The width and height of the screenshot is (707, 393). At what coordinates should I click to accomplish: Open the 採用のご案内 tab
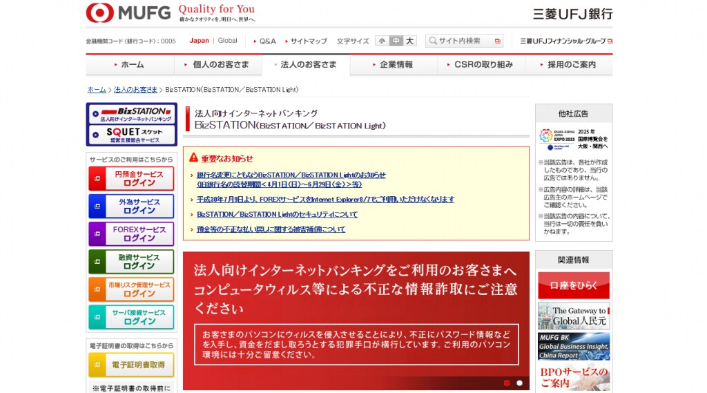point(569,64)
